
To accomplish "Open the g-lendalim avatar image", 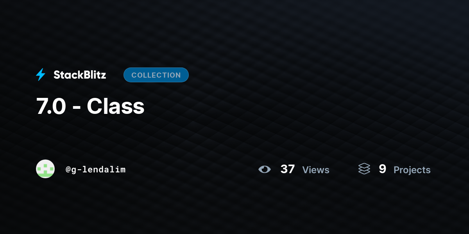I will 45,169.
